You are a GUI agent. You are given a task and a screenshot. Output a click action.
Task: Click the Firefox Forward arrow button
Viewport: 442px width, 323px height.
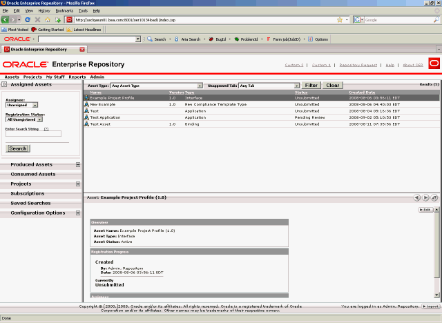pos(12,20)
